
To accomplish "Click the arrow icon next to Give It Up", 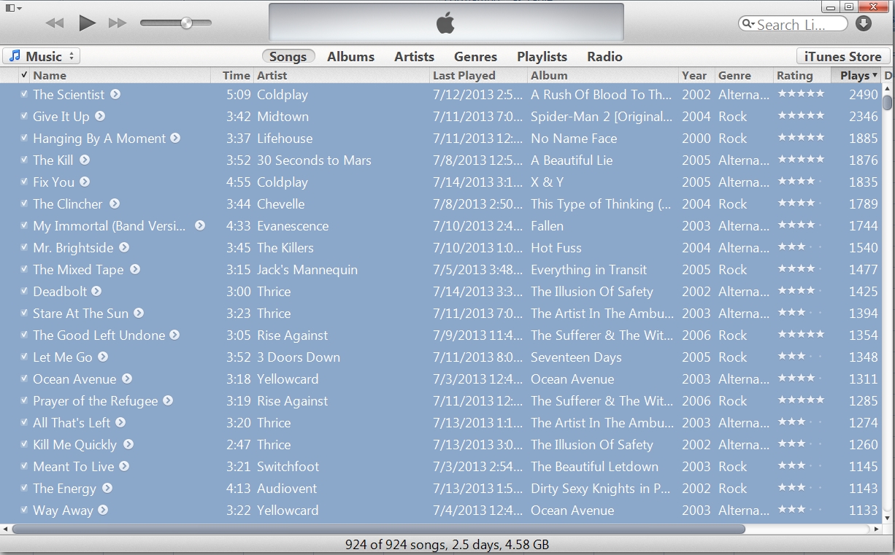I will pos(100,117).
